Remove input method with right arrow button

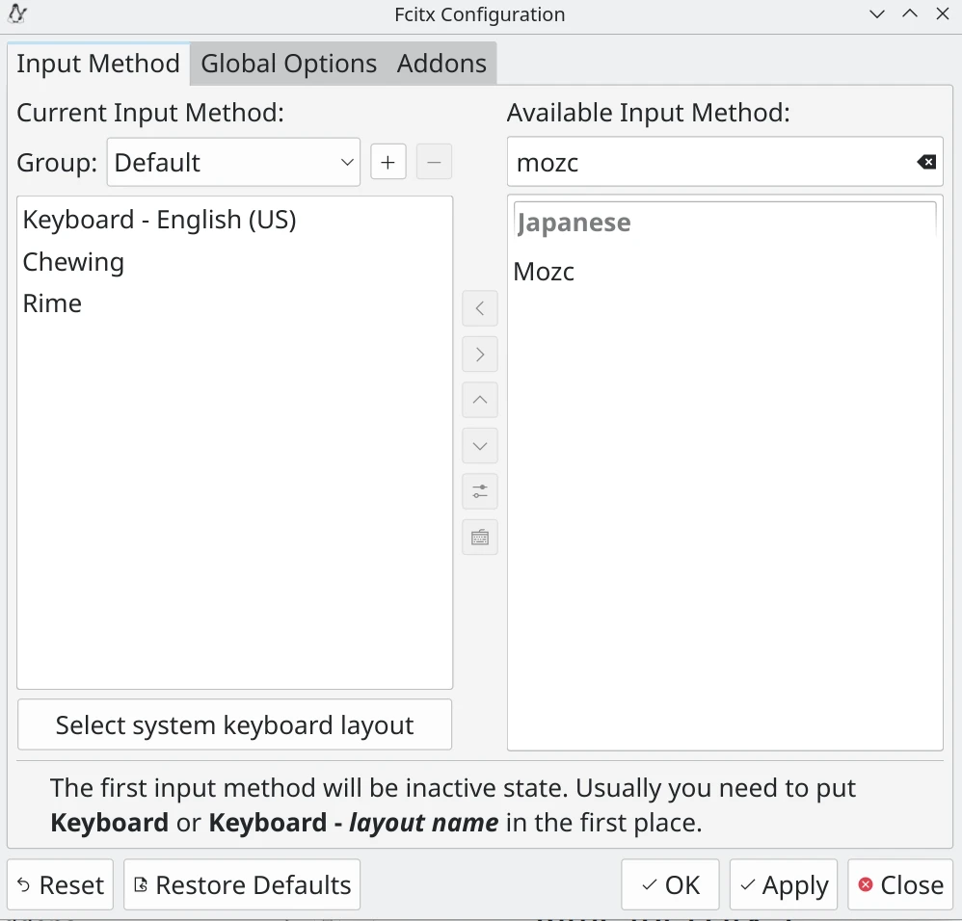(480, 354)
